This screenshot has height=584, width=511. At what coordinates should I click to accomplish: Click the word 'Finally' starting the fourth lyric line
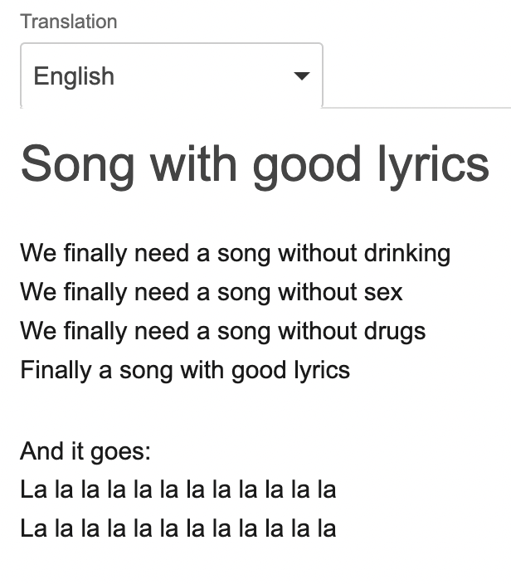coord(56,369)
